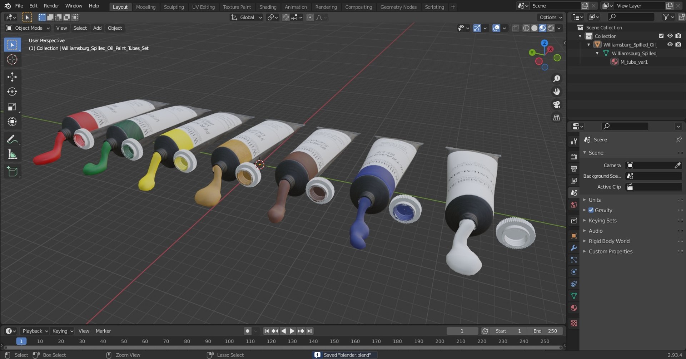Open the Object Data properties tab
The height and width of the screenshot is (359, 686).
tap(574, 296)
